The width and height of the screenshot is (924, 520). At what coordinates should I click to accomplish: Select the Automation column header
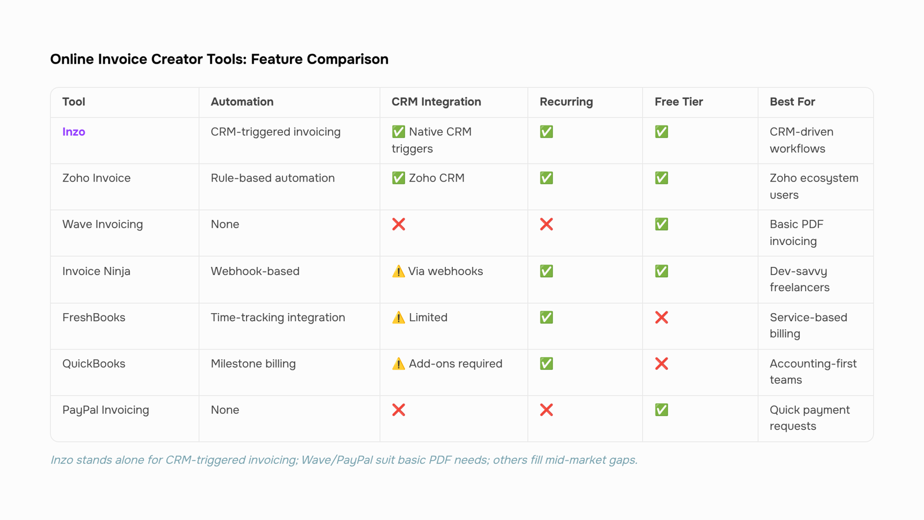tap(242, 102)
